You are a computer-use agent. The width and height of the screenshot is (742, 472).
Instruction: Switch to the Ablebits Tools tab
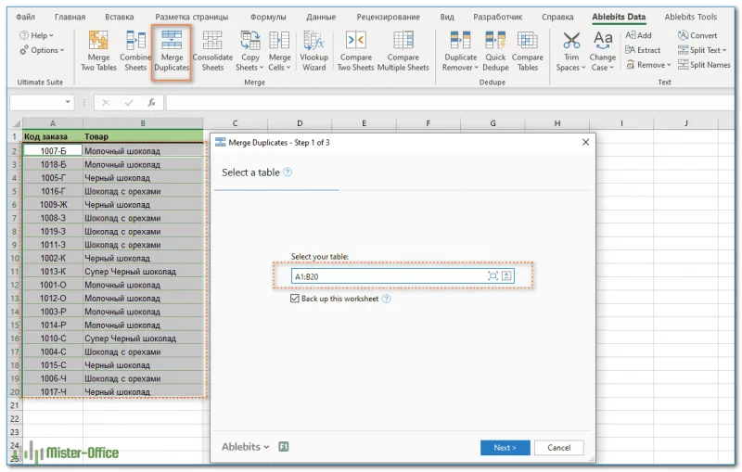(690, 17)
